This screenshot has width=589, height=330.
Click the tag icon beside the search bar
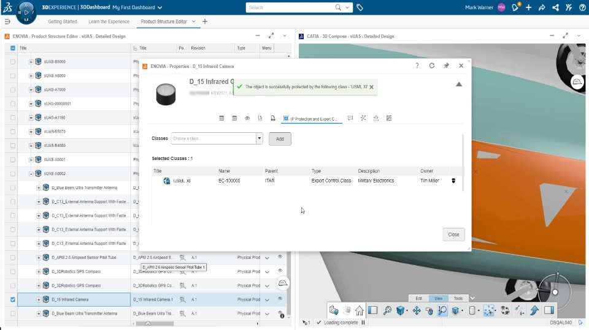point(360,7)
